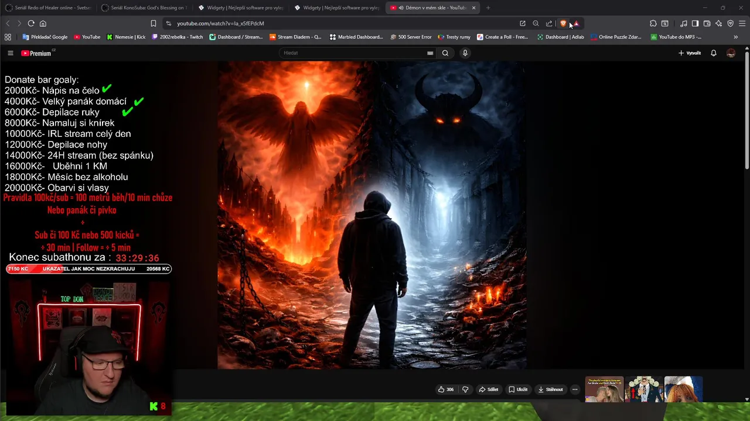750x421 pixels.
Task: Open the account avatar menu
Action: [731, 53]
